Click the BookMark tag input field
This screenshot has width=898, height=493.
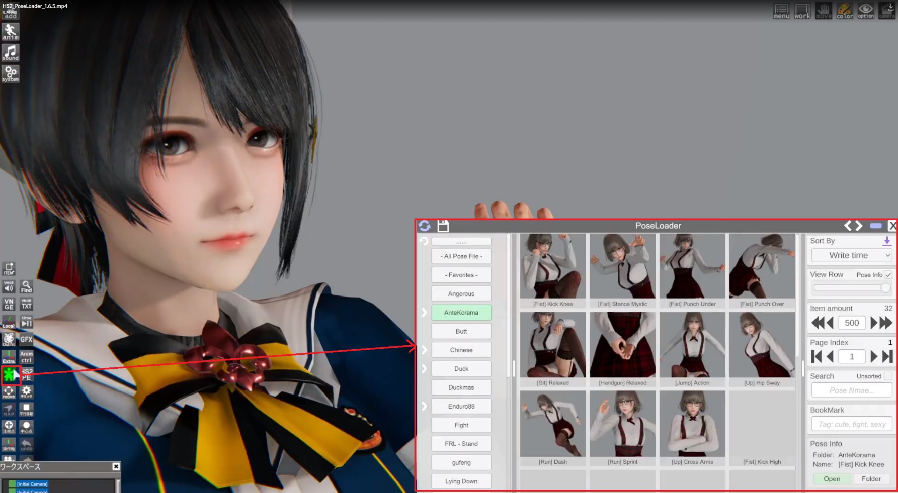[852, 424]
